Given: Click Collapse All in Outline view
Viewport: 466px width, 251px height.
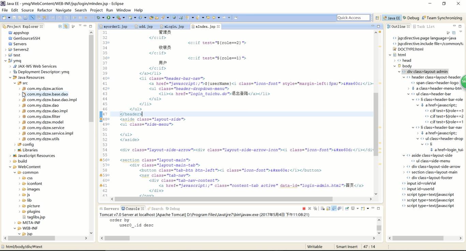Looking at the screenshot, I should 454,33.
